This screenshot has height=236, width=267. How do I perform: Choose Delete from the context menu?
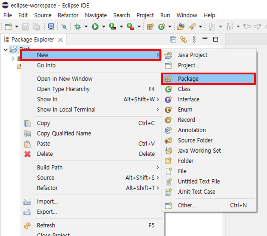tap(91, 154)
